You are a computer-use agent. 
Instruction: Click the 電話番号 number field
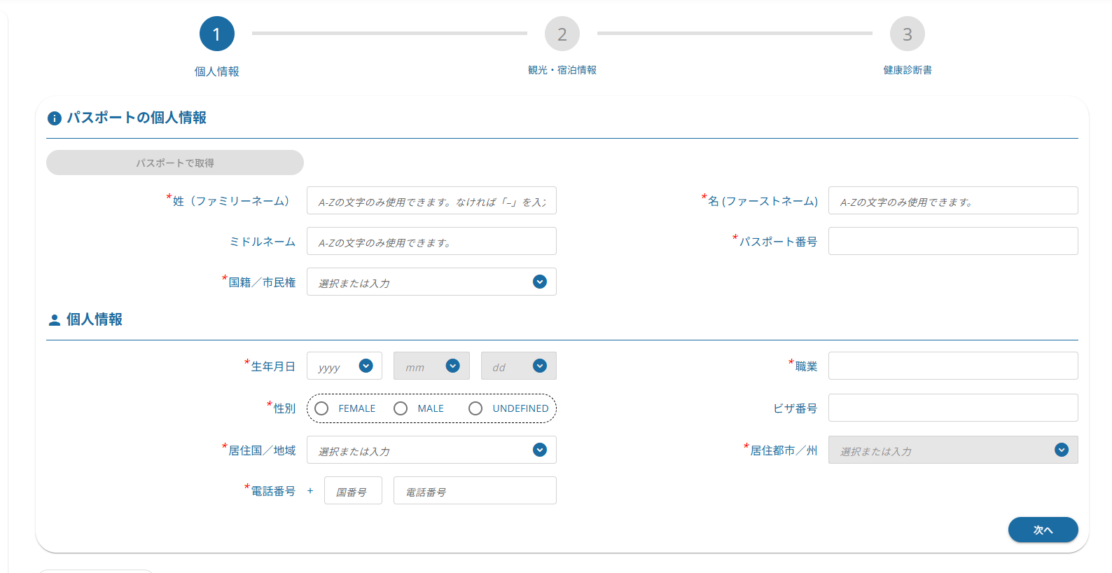click(475, 490)
